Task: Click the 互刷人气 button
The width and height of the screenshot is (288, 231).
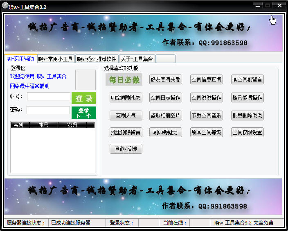Action: (x=126, y=115)
